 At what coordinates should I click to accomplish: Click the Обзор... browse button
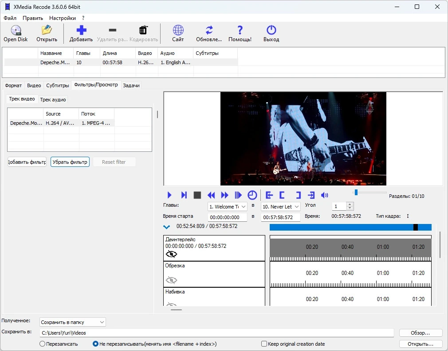tap(420, 333)
